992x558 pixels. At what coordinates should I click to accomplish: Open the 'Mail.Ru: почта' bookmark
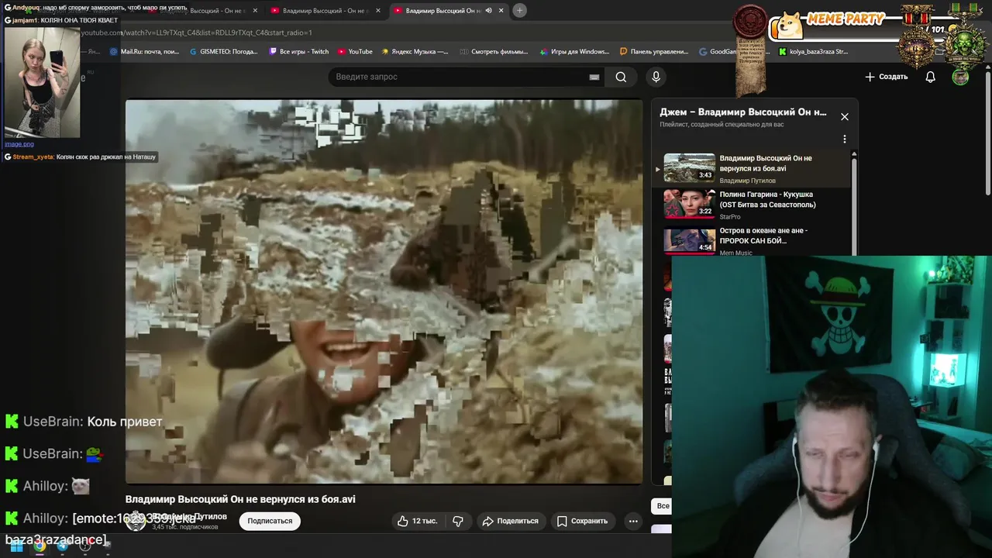(144, 52)
